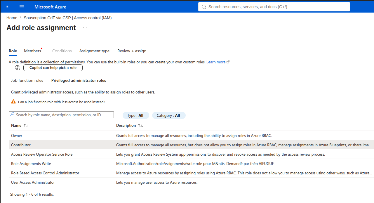Click the Description column sort arrows
This screenshot has height=203, width=374.
pyautogui.click(x=140, y=126)
